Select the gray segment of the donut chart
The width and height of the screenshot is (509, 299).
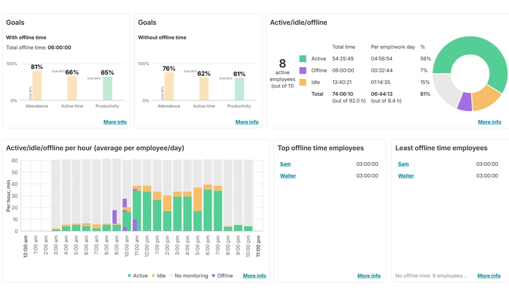click(x=447, y=89)
